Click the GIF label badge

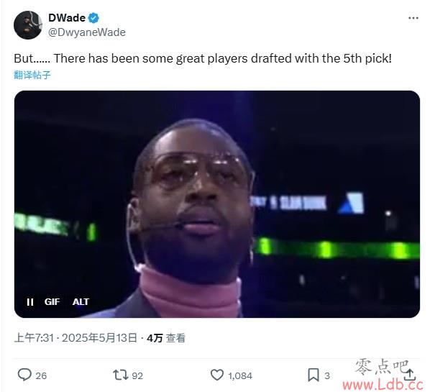pyautogui.click(x=52, y=302)
